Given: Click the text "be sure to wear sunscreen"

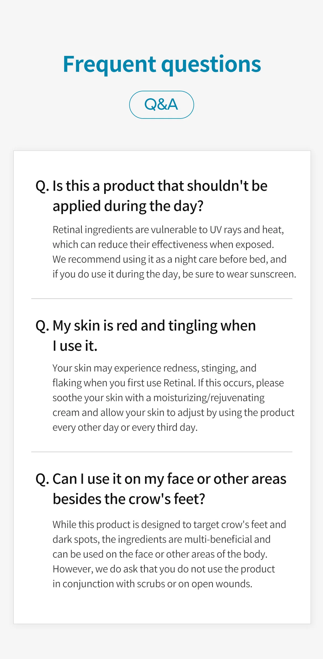Looking at the screenshot, I should pyautogui.click(x=239, y=274).
